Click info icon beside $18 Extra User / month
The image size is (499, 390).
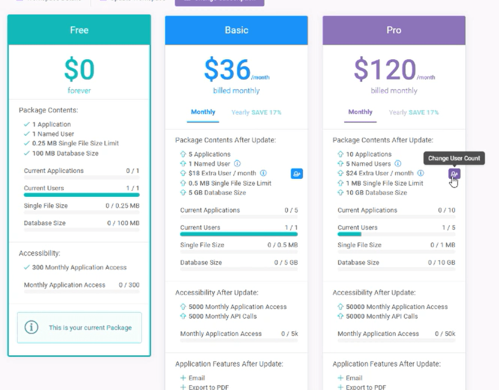click(263, 173)
